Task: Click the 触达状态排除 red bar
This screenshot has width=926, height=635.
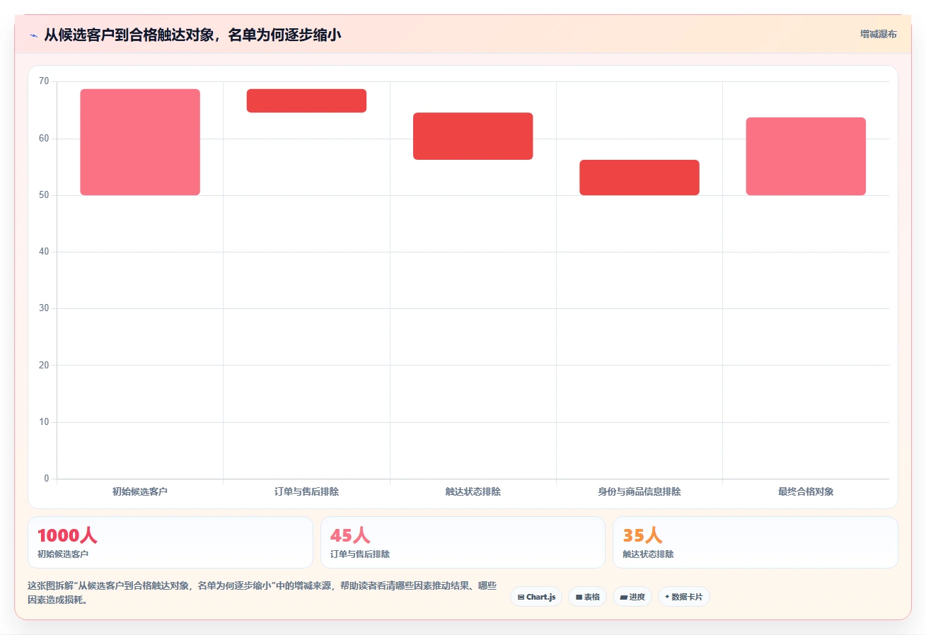Action: (x=473, y=136)
